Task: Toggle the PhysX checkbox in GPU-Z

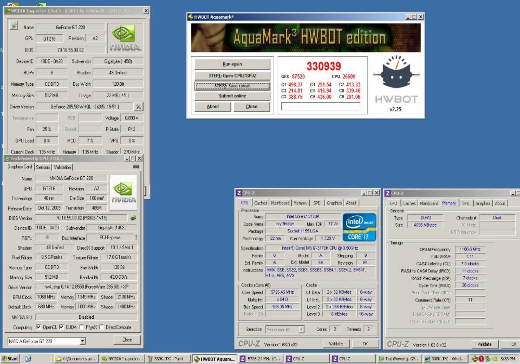Action: 82,327
